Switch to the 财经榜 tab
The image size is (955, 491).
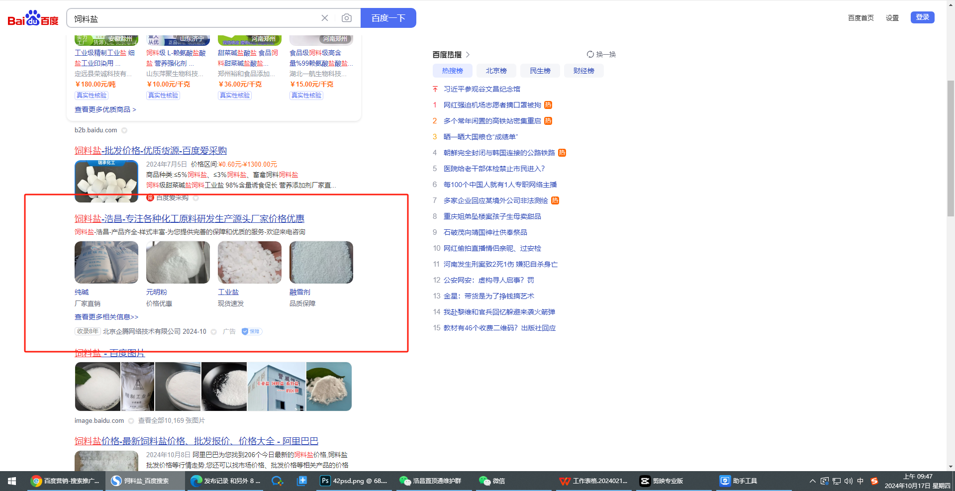pyautogui.click(x=584, y=71)
